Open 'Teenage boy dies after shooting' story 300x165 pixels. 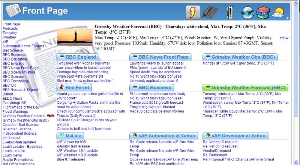tap(82, 72)
